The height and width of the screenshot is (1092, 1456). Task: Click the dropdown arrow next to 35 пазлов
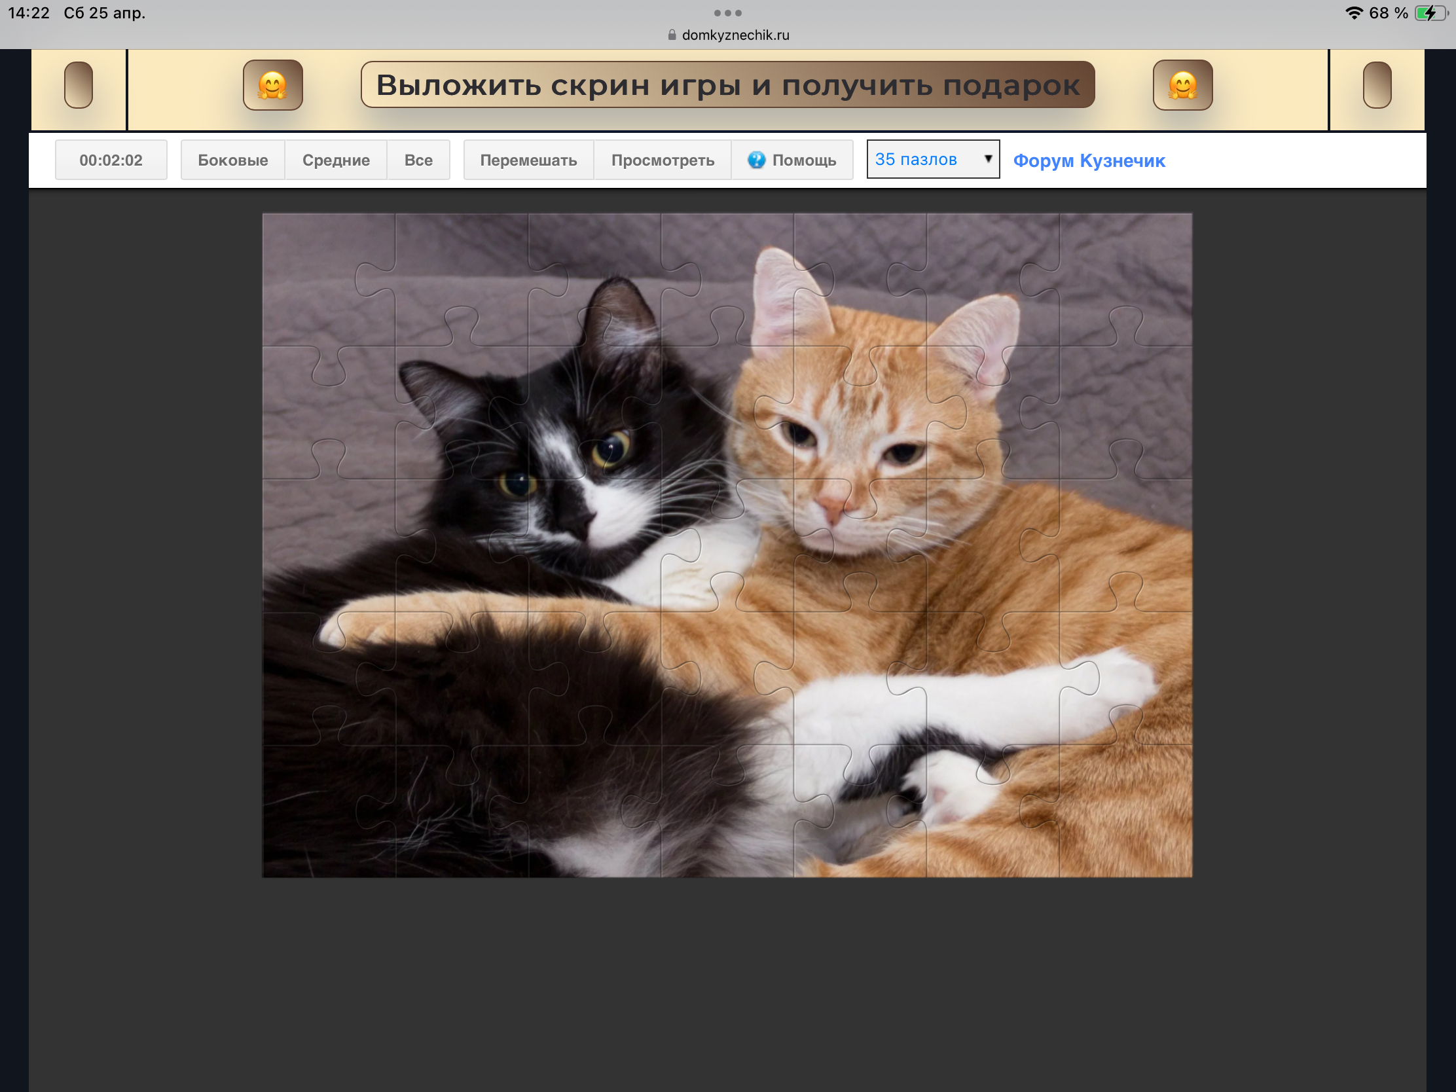[987, 158]
